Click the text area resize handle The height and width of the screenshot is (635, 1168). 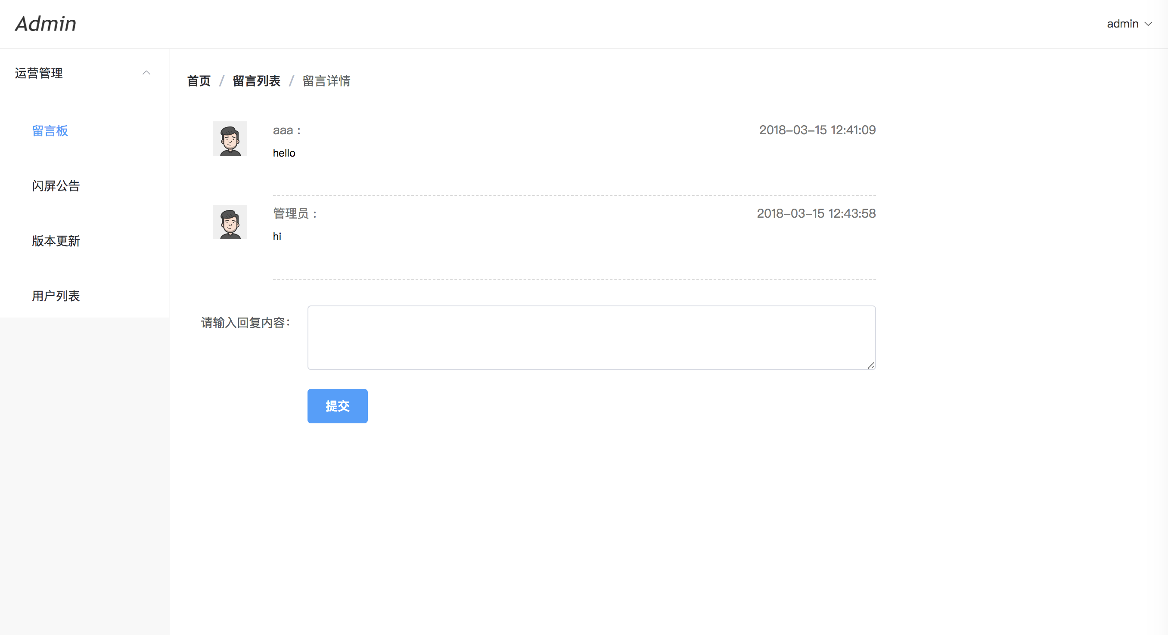coord(870,366)
